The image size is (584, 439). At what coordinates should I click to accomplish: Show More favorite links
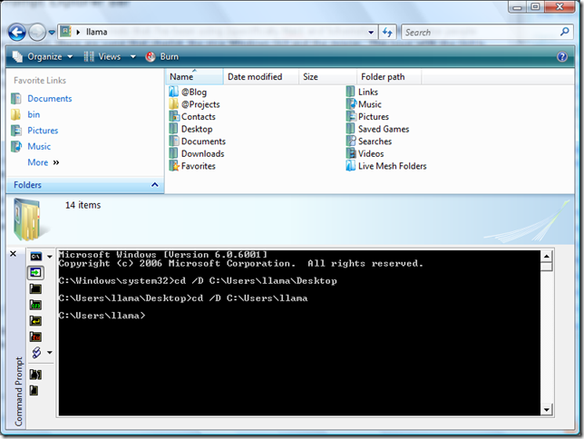point(44,162)
